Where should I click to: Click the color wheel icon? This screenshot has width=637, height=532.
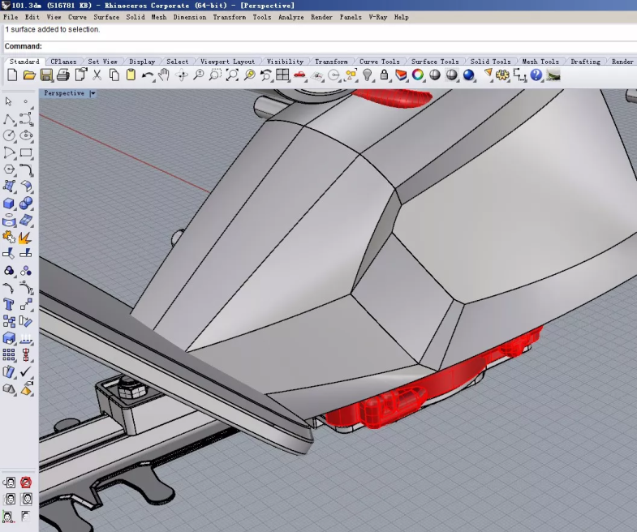[x=418, y=75]
